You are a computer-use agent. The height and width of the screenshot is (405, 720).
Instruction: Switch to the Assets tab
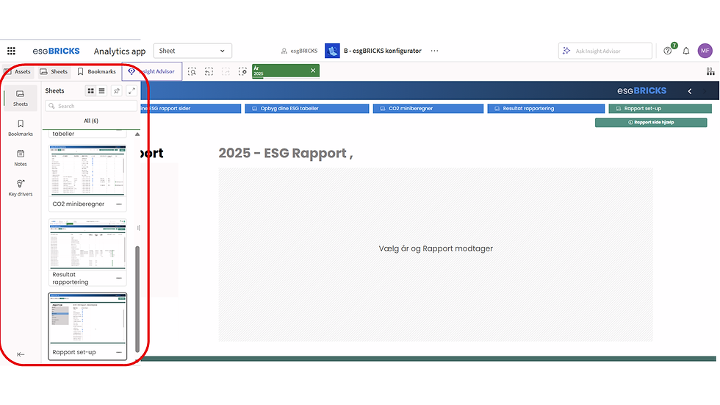coord(18,71)
